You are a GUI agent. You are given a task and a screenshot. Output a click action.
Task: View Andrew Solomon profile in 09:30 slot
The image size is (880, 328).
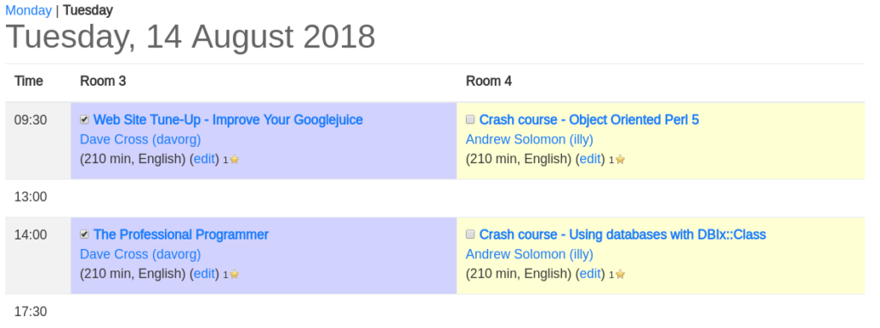(529, 140)
